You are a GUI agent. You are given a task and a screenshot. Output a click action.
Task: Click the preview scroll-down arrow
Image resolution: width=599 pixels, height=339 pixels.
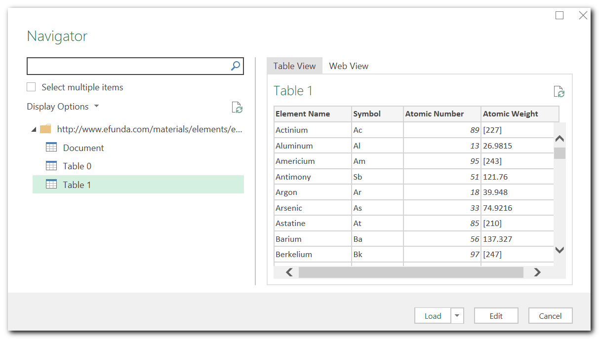coord(559,250)
